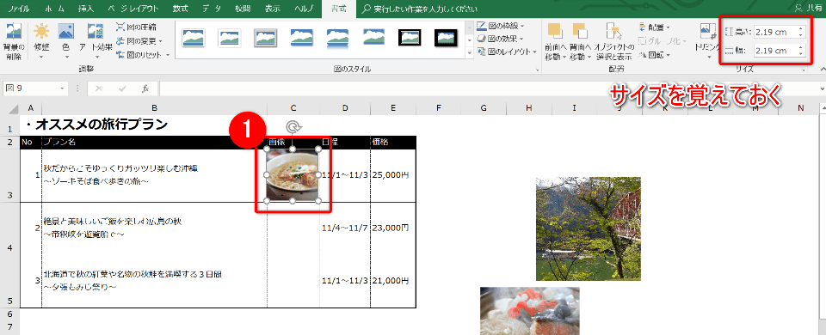Switch to the 表示 (View) tab

[x=273, y=9]
